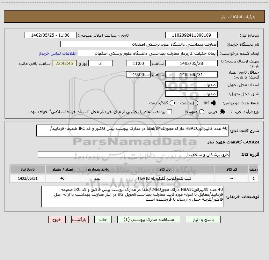Viewport: 269px width, 260px height.
Task: Click the response deadline date 1402/05/28
Action: click(x=191, y=63)
